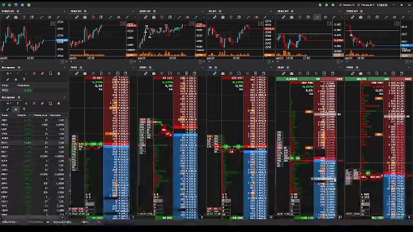
Task: Click the copy icon in MVID chart toolbar
Action: click(377, 17)
